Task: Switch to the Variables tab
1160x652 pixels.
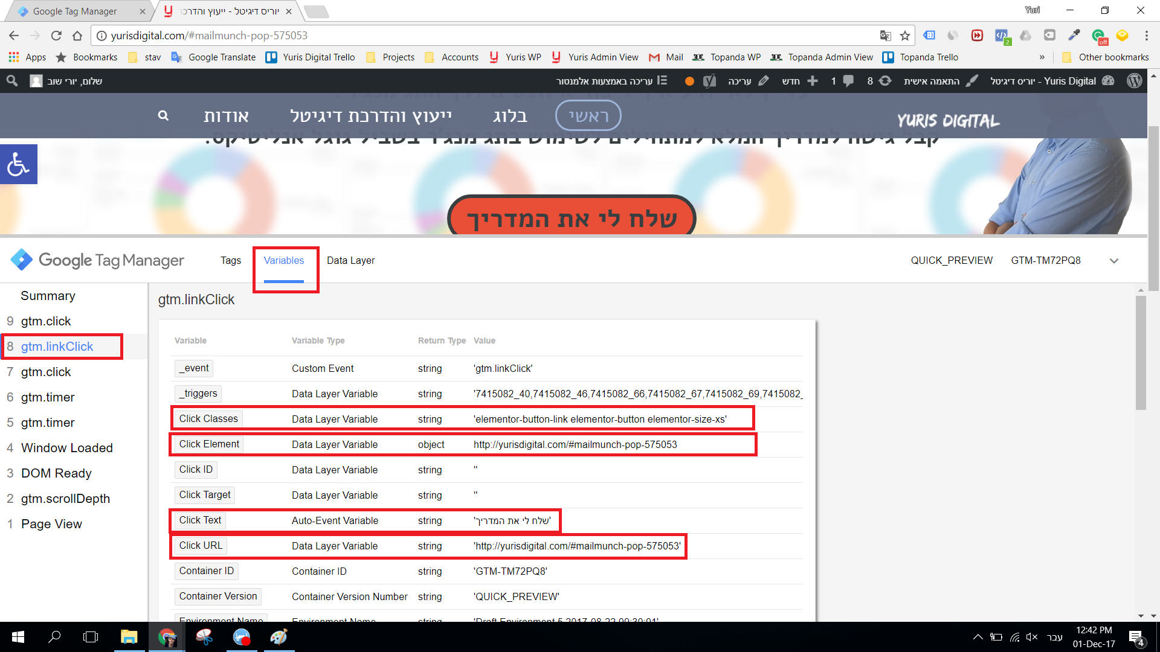Action: click(284, 260)
